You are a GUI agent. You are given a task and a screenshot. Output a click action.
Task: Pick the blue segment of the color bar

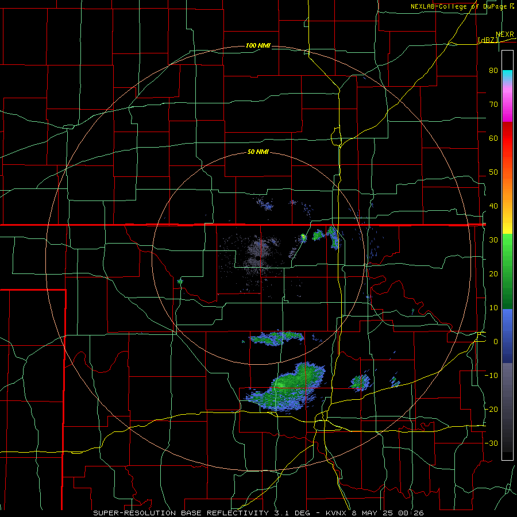507,335
